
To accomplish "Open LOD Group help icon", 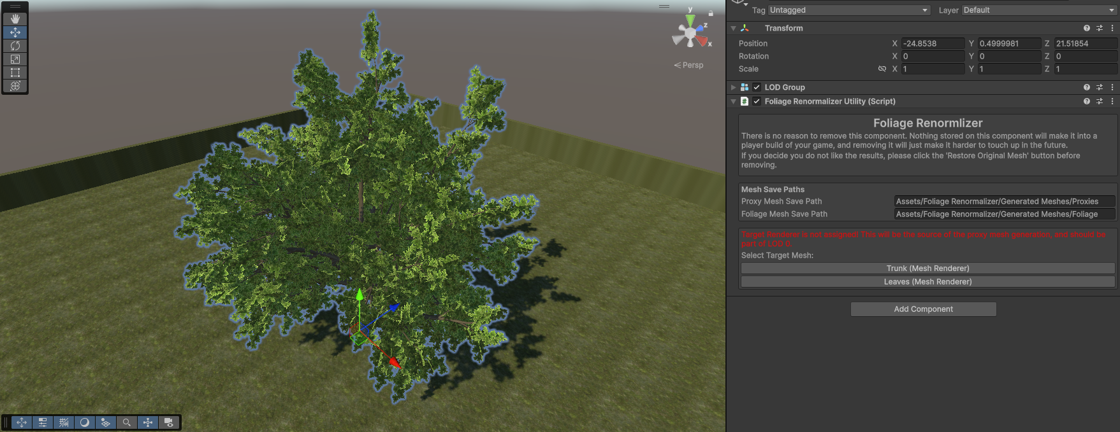I will pos(1087,87).
